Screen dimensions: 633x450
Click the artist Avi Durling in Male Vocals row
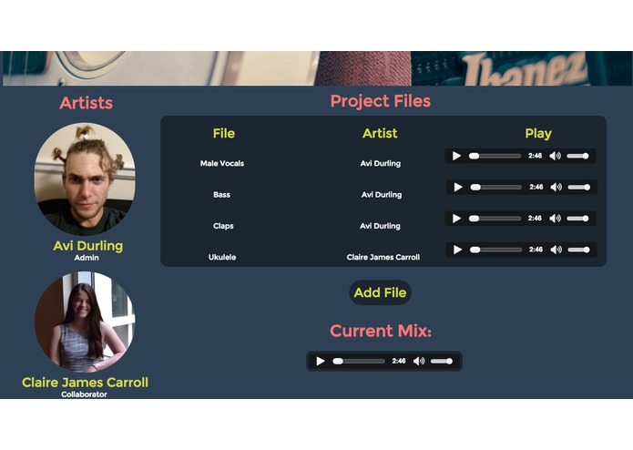pos(381,163)
